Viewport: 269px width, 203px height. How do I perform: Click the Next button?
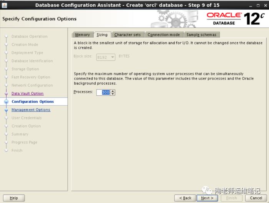pyautogui.click(x=207, y=198)
